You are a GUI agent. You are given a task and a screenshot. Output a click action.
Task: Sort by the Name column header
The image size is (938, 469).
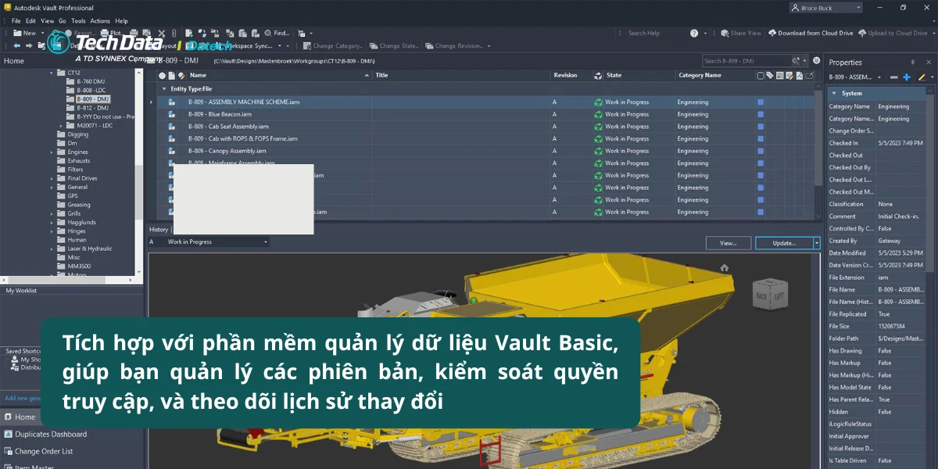pyautogui.click(x=198, y=76)
